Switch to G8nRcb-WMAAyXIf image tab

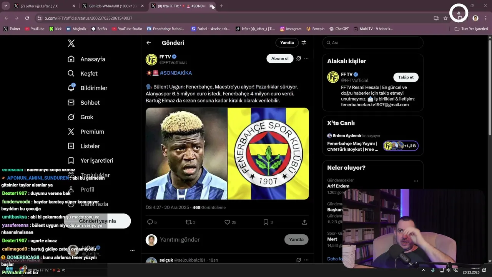(x=113, y=6)
